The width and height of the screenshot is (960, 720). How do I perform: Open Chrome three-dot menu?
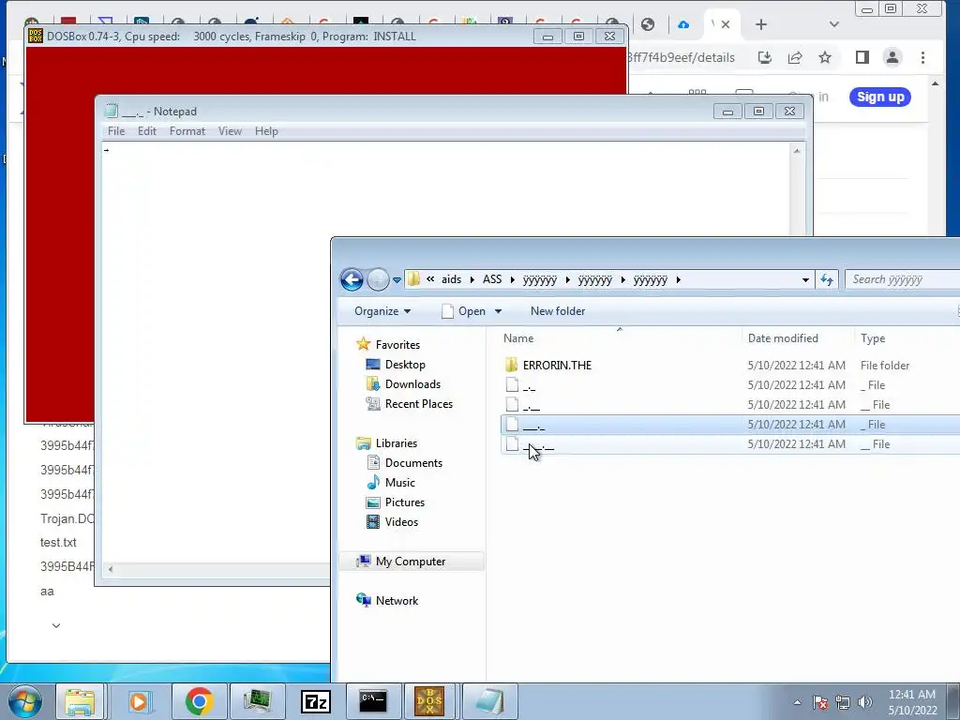point(922,57)
